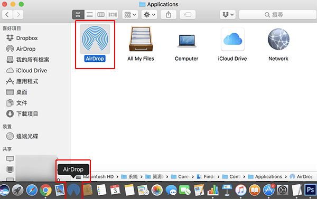
Task: Open Calendar from the Dock
Action: 115,190
